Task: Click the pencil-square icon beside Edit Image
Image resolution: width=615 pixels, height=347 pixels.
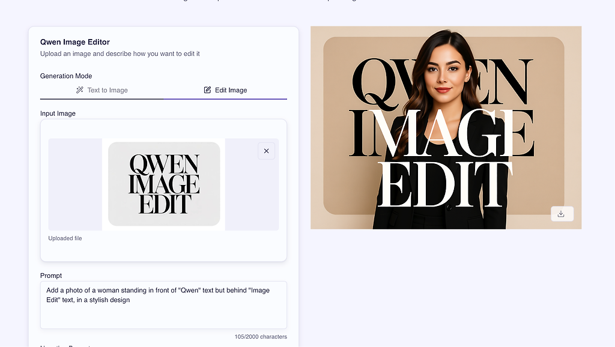Action: point(207,90)
